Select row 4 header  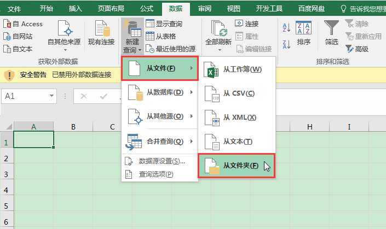(x=7, y=187)
